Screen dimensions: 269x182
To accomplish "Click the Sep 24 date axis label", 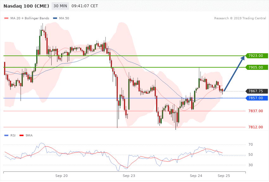I will pos(196,176).
